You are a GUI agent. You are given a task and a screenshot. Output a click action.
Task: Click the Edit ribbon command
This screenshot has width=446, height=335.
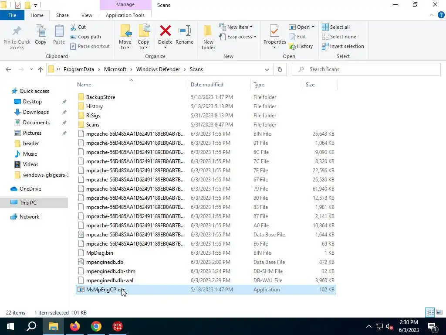(297, 37)
